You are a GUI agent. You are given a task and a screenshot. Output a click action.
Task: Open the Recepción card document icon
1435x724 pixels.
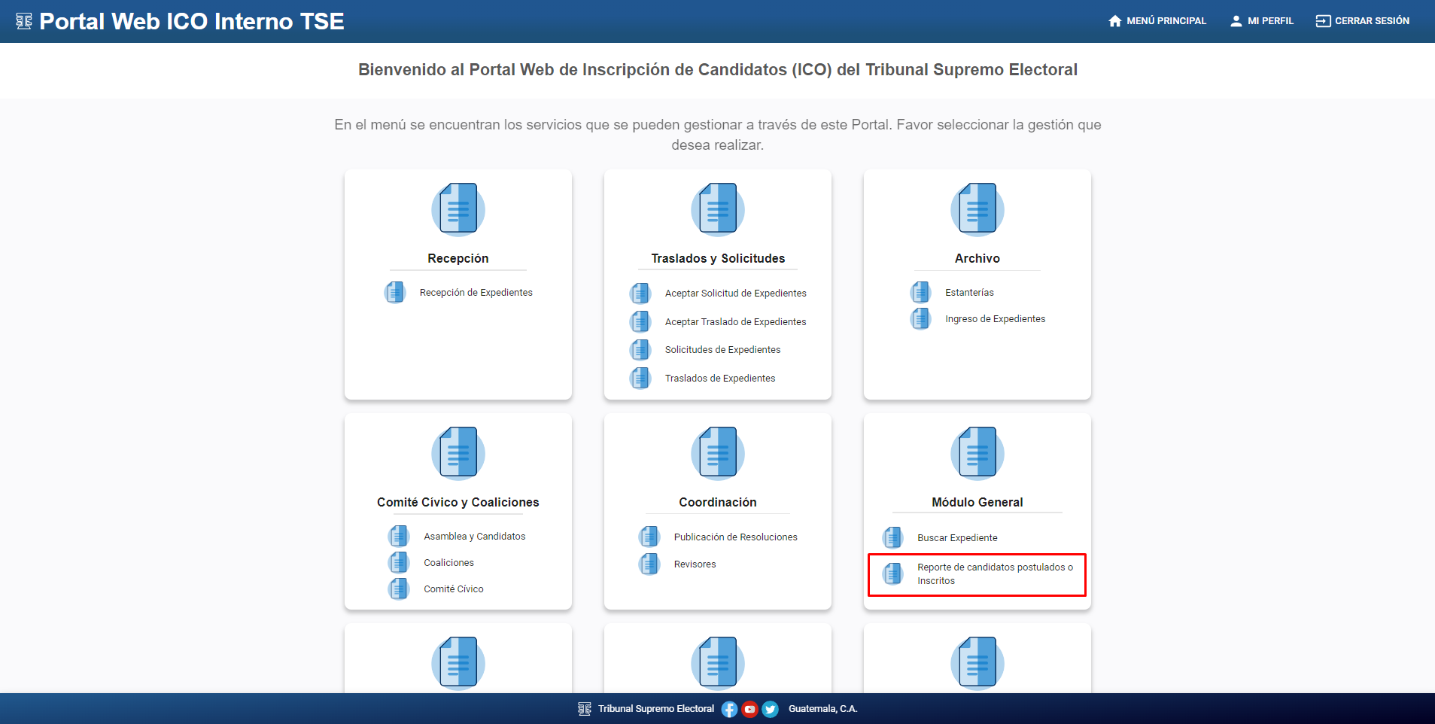[x=458, y=209]
